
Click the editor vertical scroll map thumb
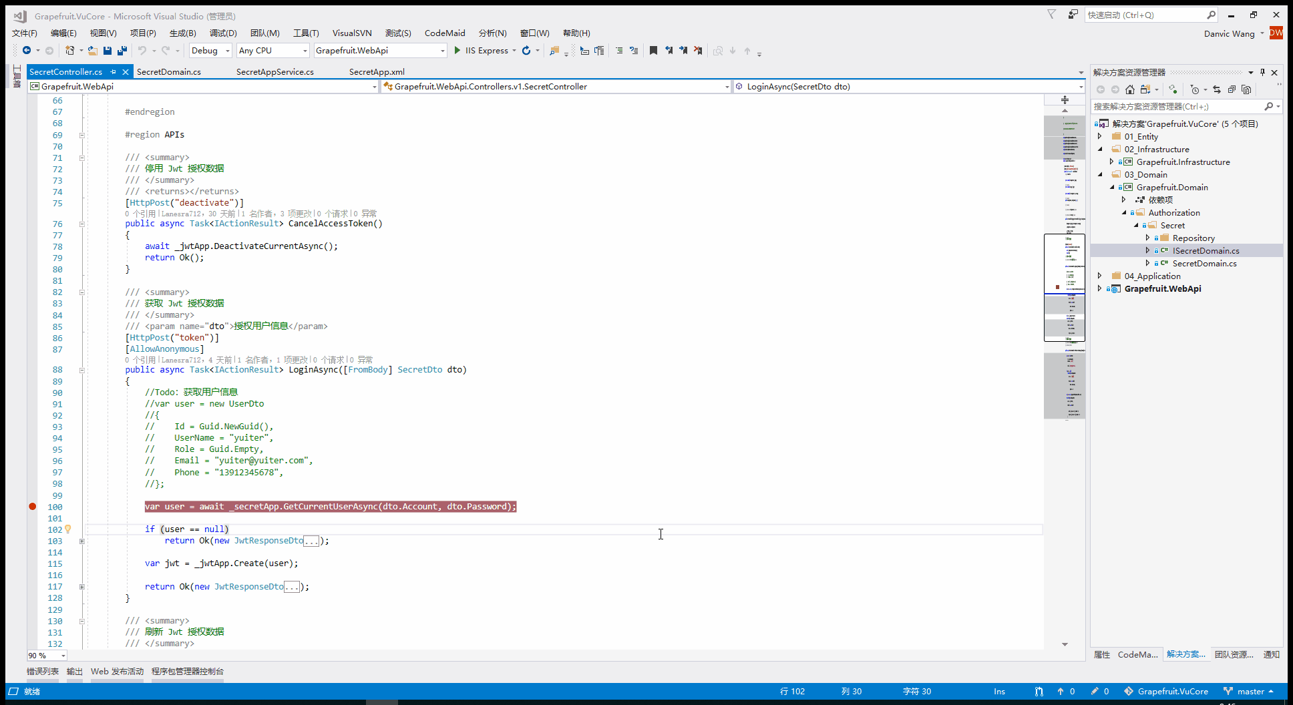[x=1065, y=288]
